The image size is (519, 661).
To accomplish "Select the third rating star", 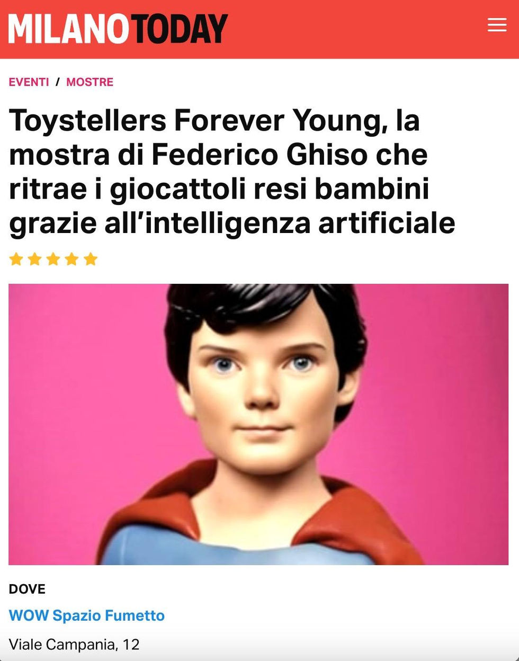I will coord(53,259).
